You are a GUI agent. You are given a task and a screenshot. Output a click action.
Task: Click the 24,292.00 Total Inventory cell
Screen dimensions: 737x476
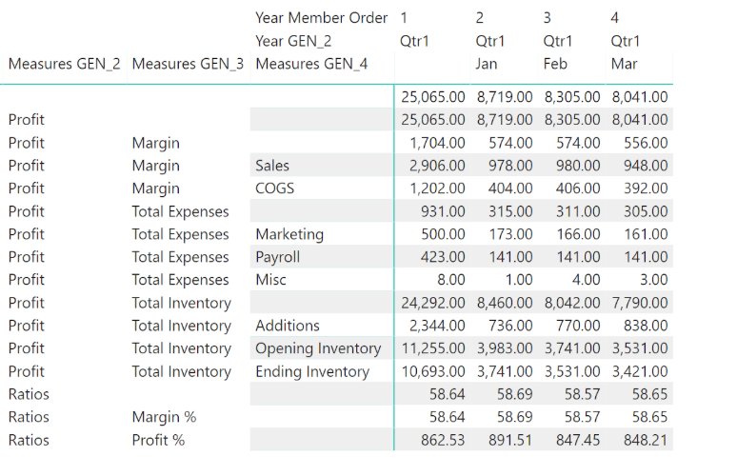click(x=433, y=303)
